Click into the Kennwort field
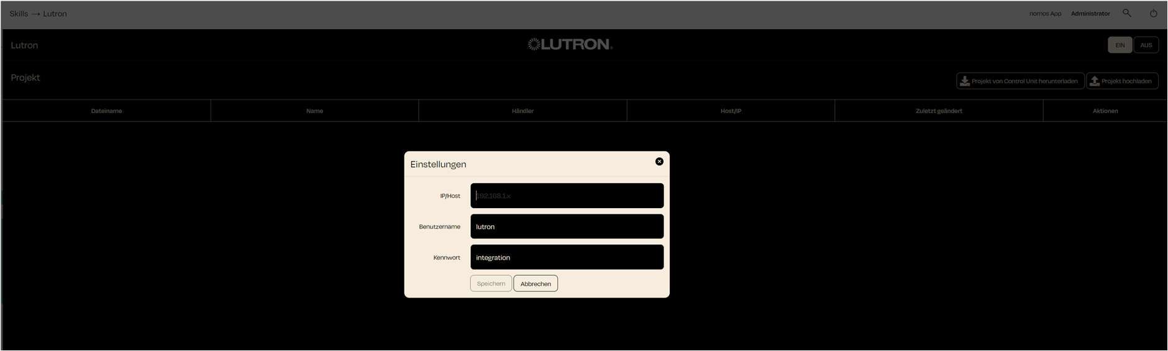Viewport: 1168px width, 351px height. pos(567,257)
